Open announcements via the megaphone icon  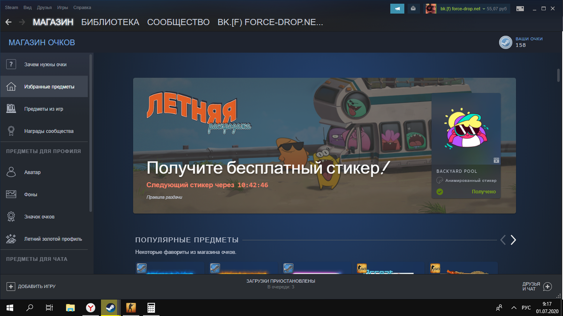tap(397, 8)
